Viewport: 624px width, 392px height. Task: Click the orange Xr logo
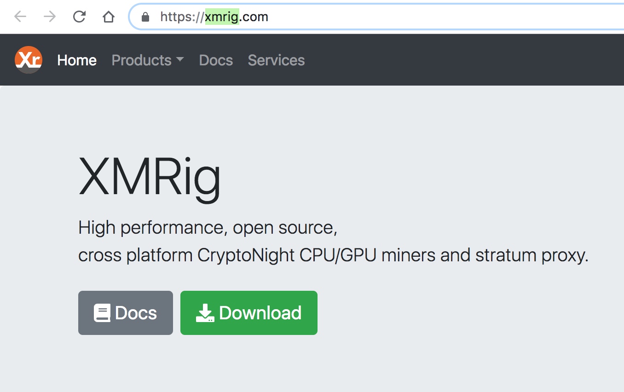coord(29,60)
